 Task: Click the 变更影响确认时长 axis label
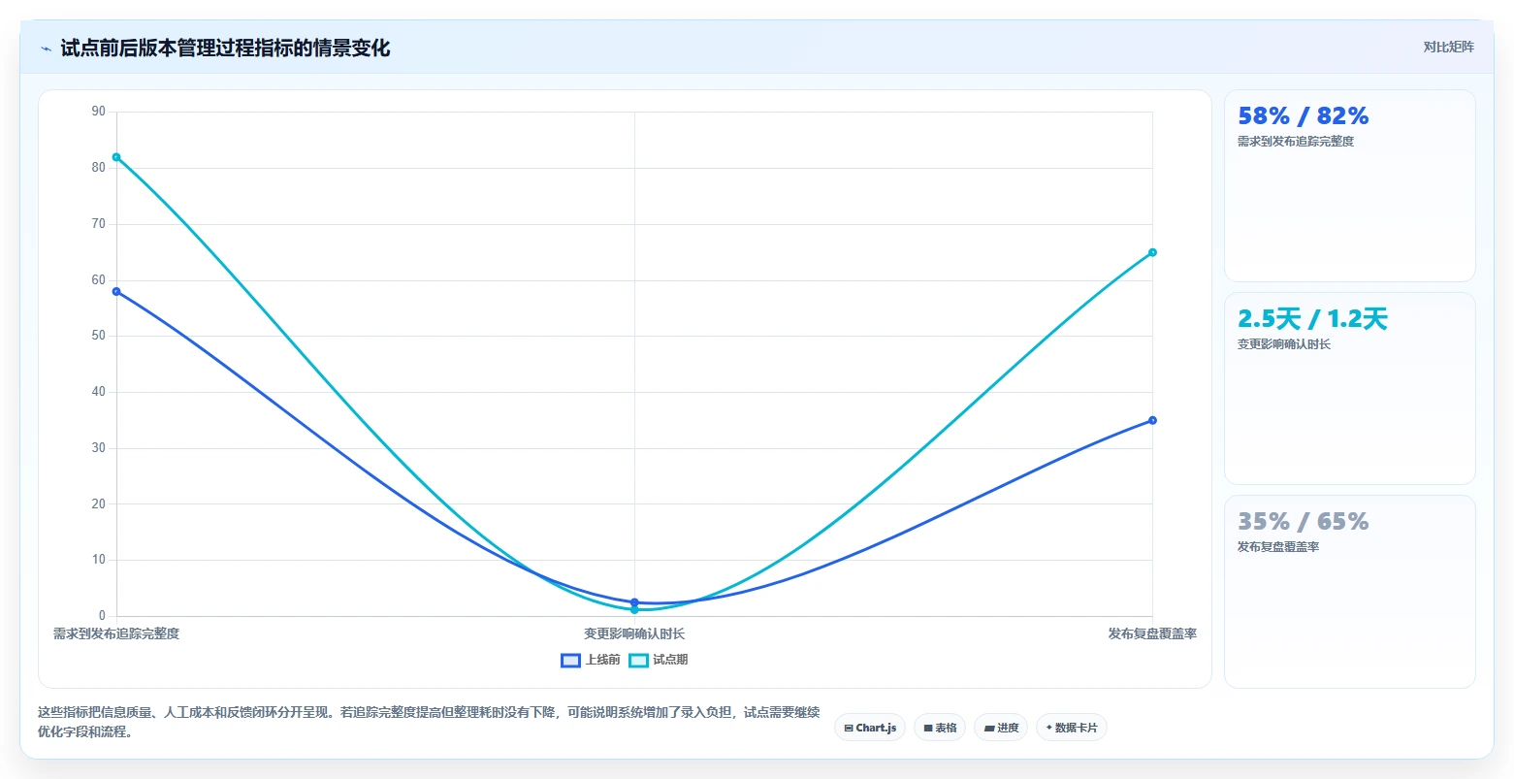click(634, 633)
